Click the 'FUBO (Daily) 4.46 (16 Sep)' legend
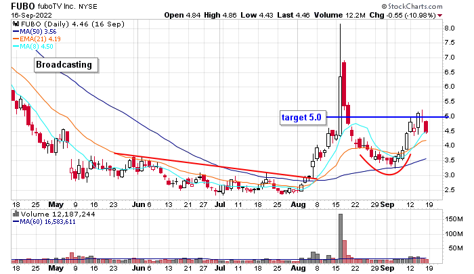The height and width of the screenshot is (274, 474). coord(72,24)
